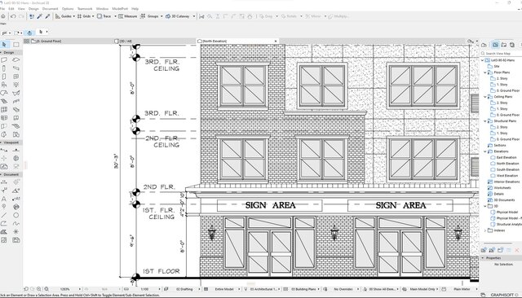Select the Circle/Arc tool in toolbox

coord(16,215)
